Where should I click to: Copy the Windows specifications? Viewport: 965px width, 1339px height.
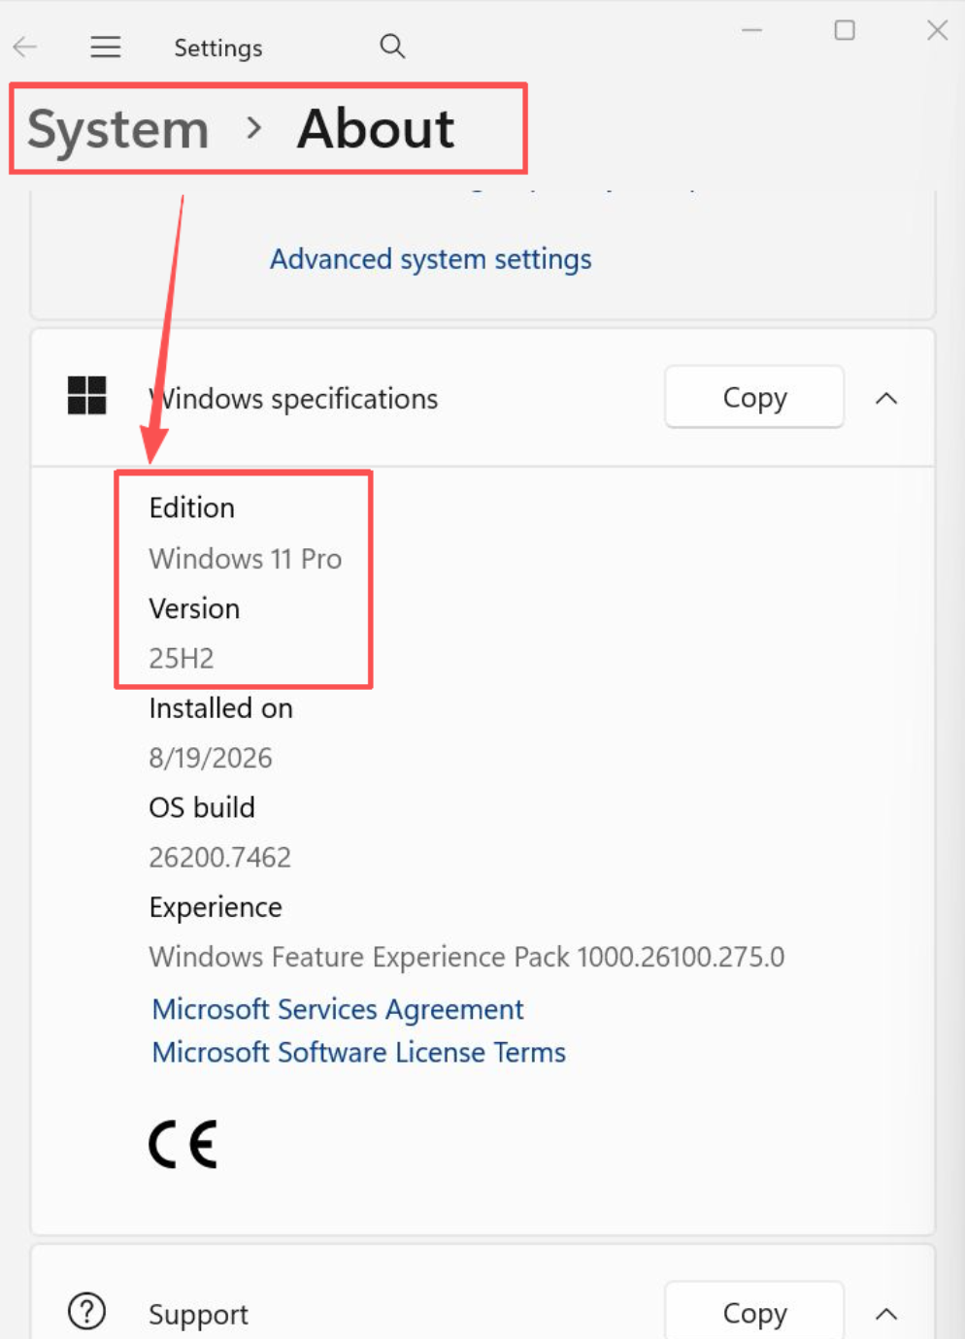pyautogui.click(x=754, y=397)
